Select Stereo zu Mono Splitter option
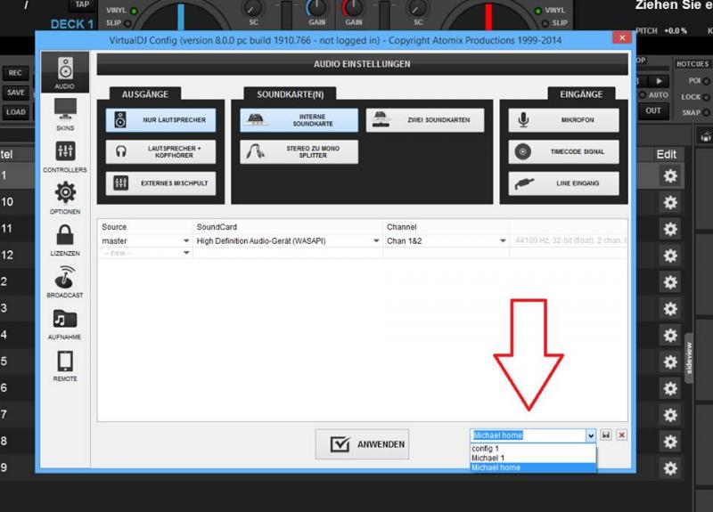This screenshot has height=512, width=713. pyautogui.click(x=299, y=151)
